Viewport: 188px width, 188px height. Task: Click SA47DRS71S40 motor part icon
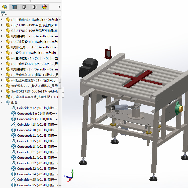click(8, 91)
